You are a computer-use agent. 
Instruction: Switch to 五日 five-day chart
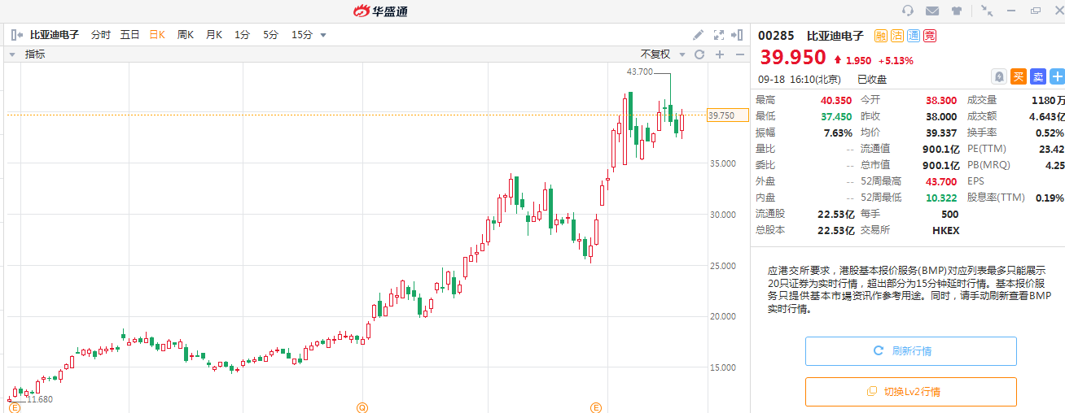pos(130,35)
